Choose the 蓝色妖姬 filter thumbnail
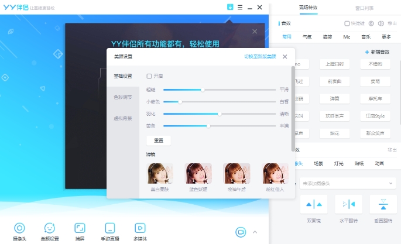This screenshot has width=401, height=244. pyautogui.click(x=198, y=174)
